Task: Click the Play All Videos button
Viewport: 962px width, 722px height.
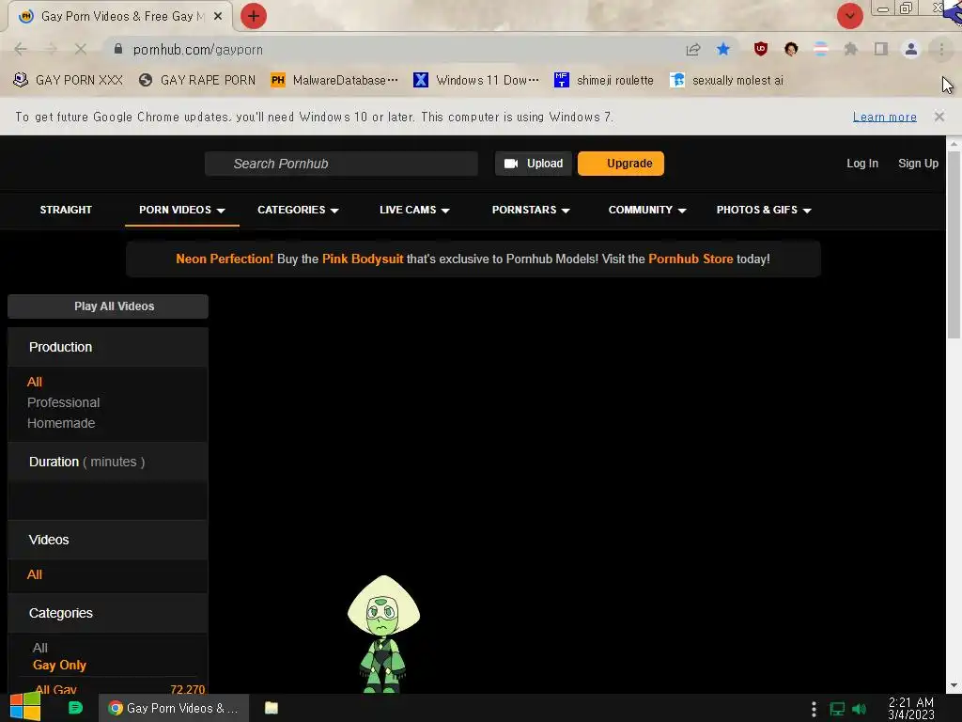Action: [x=108, y=306]
